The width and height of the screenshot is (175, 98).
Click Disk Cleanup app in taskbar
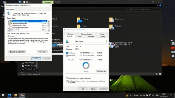tap(22, 95)
